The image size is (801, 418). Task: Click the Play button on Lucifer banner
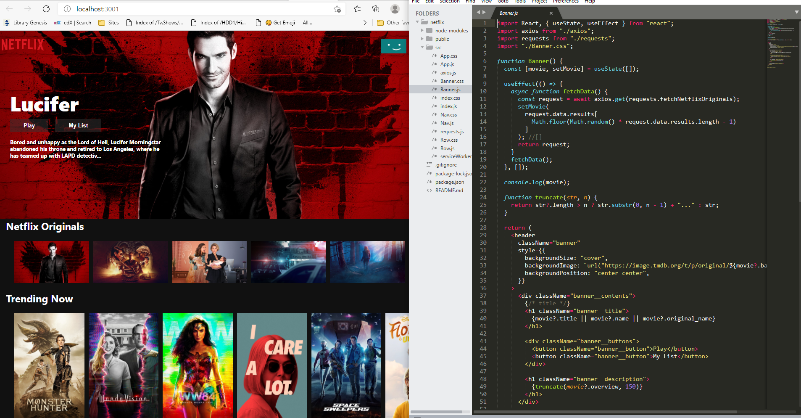pos(29,125)
